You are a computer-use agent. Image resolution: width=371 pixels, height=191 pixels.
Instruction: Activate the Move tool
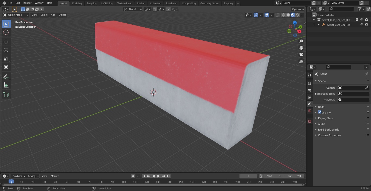click(6, 42)
